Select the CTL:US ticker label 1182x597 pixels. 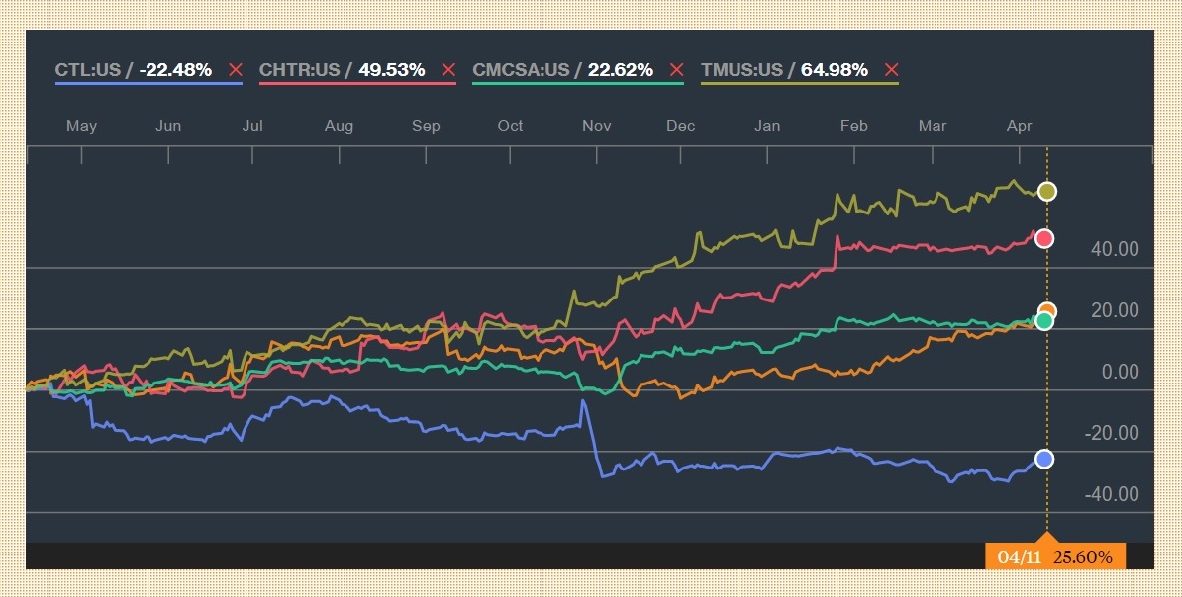[x=86, y=70]
